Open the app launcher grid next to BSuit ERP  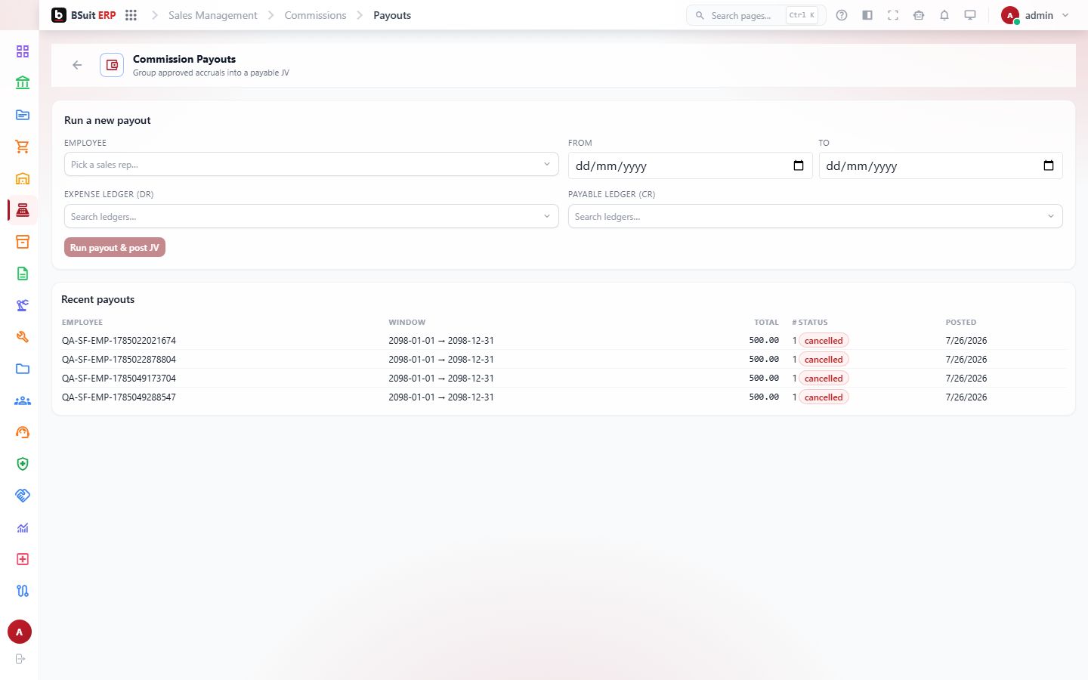pos(131,15)
